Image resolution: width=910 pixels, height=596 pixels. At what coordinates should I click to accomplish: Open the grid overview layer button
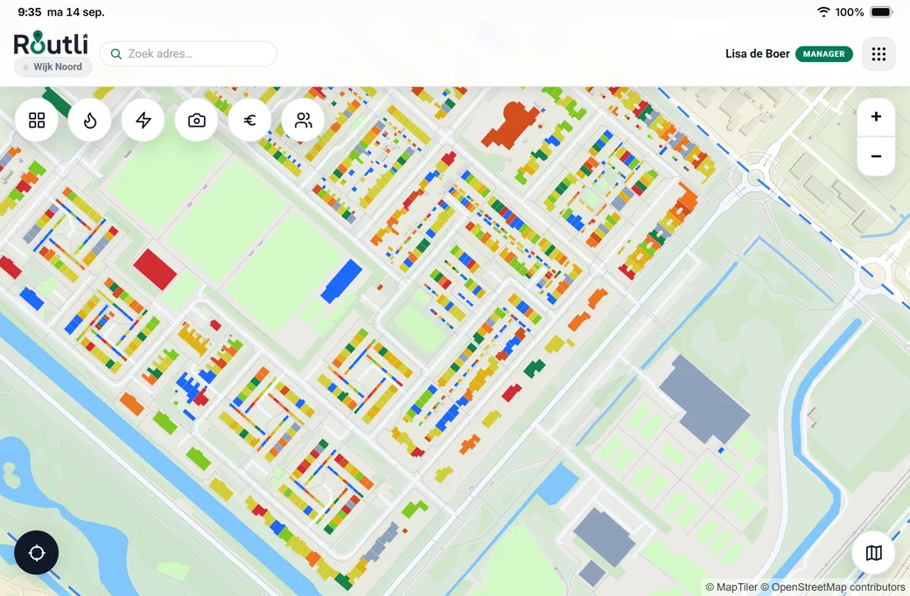coord(37,120)
